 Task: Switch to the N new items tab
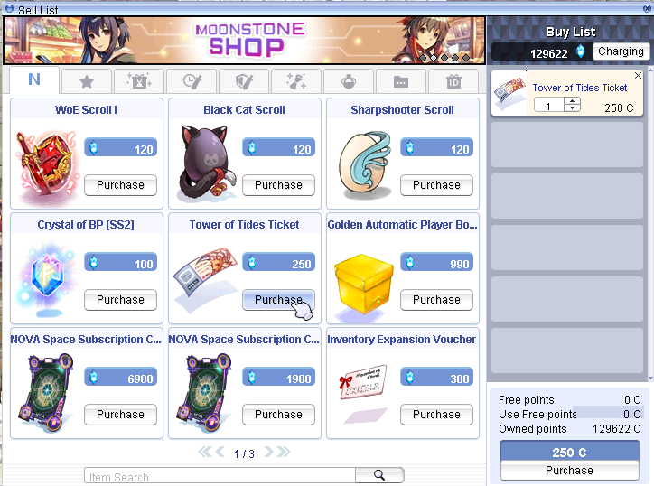pos(34,79)
